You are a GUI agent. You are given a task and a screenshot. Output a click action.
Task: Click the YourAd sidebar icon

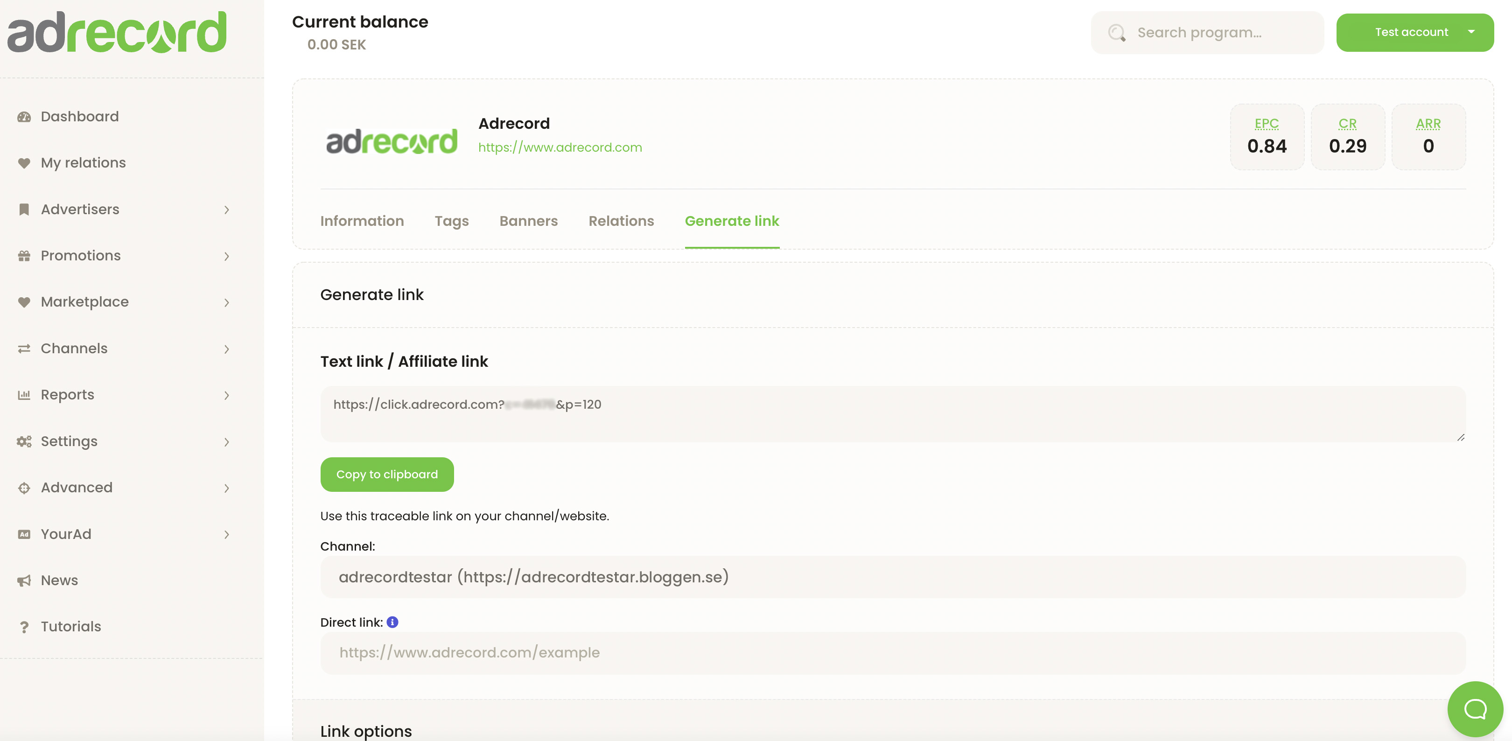(x=25, y=534)
